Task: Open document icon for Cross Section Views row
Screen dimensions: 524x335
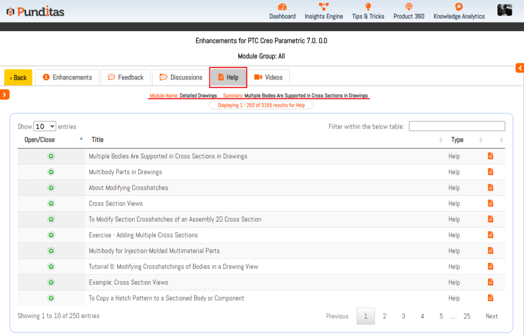Action: click(491, 203)
